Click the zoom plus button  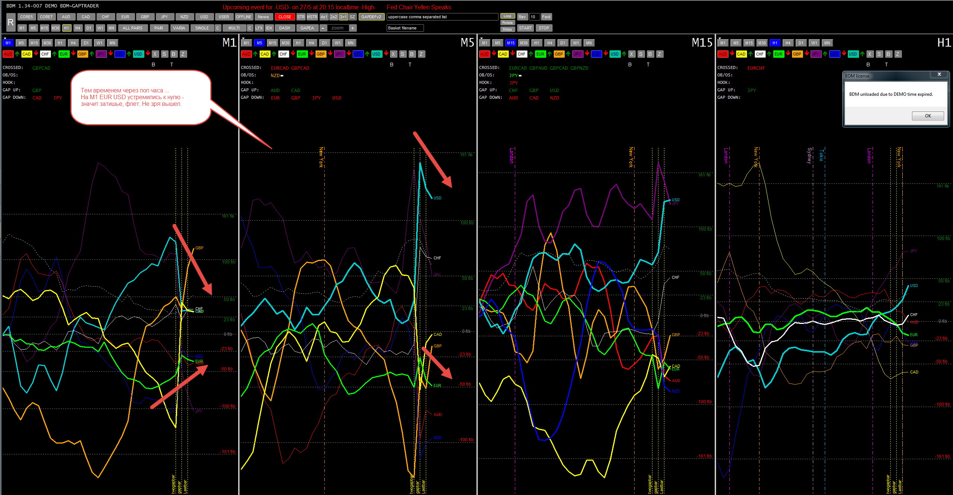352,28
